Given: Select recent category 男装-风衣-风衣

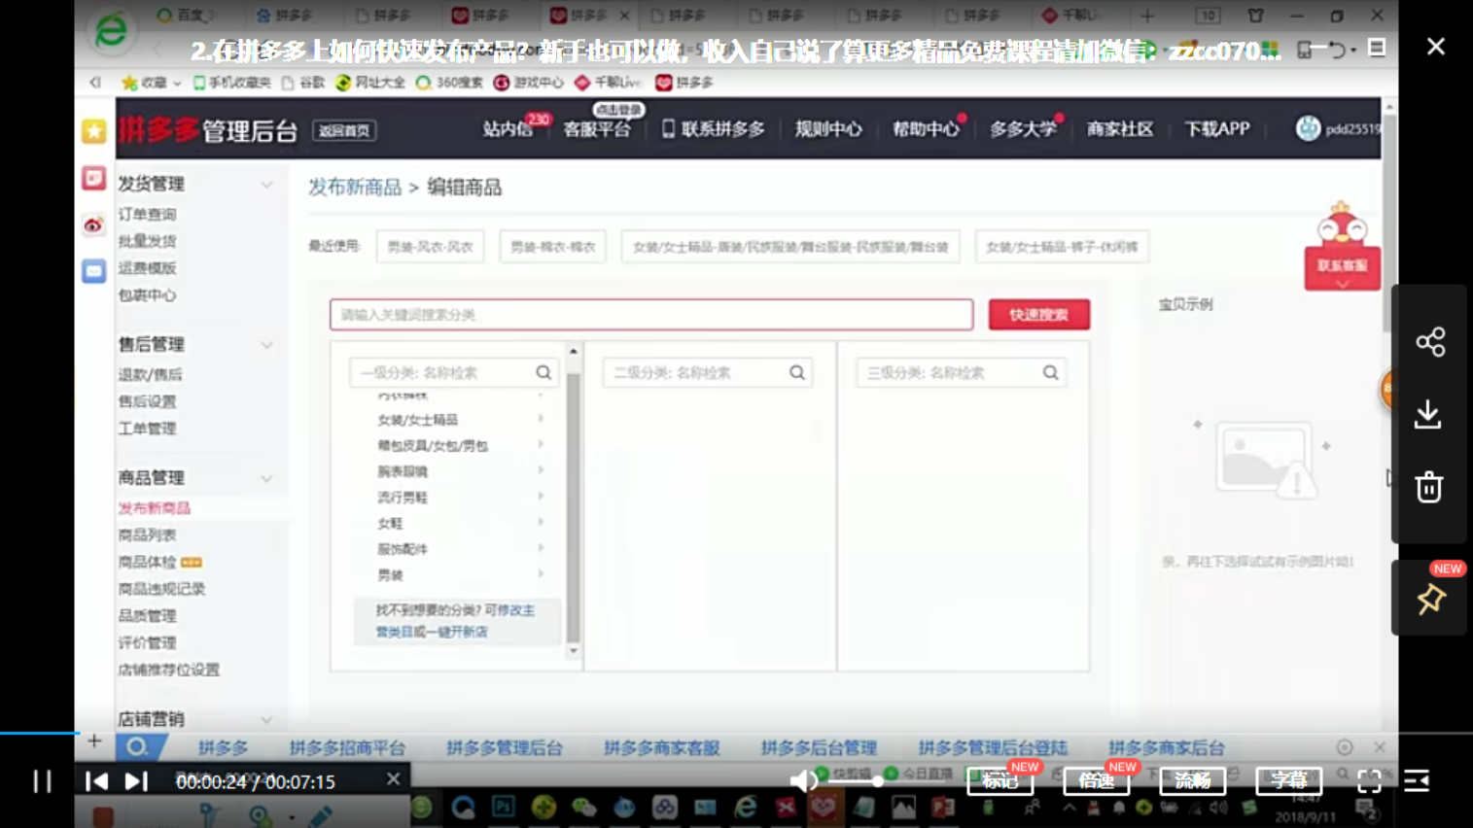Looking at the screenshot, I should click(x=430, y=247).
